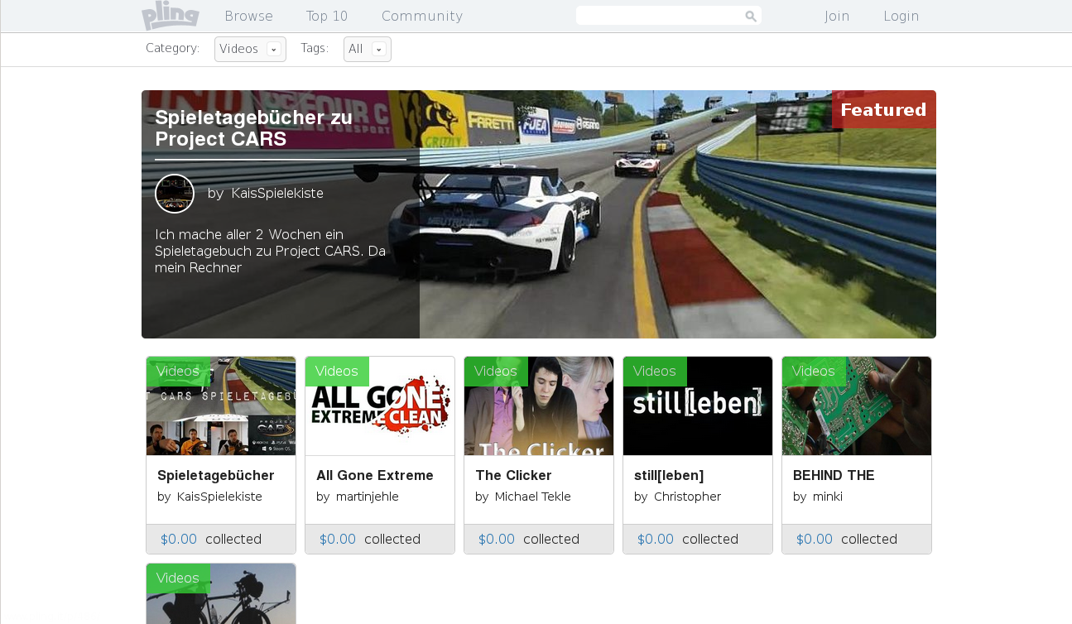Open the Top 10 page
Image resolution: width=1072 pixels, height=624 pixels.
(327, 16)
